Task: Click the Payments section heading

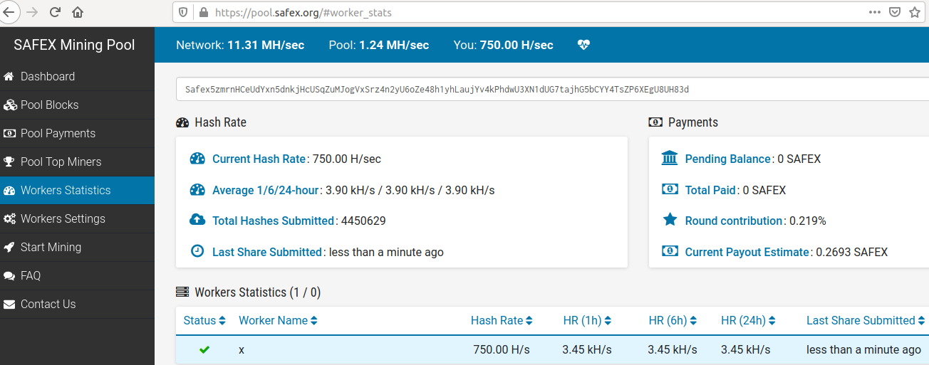Action: point(683,122)
